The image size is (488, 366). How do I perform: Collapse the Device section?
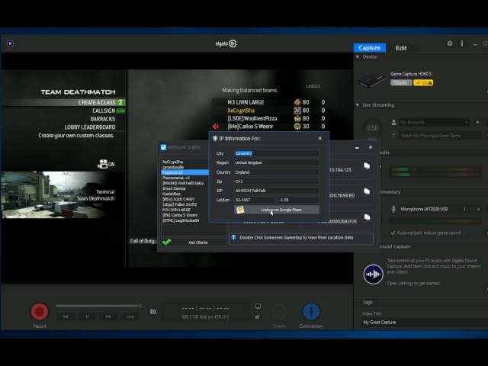pyautogui.click(x=358, y=57)
